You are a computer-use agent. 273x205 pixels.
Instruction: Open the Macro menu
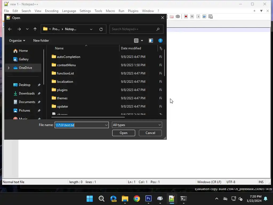(110, 11)
